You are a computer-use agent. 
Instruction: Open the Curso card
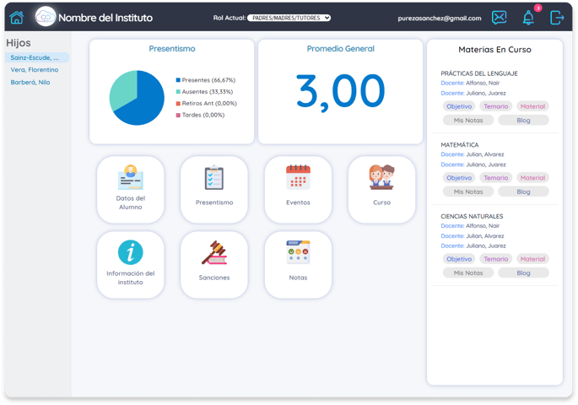[x=382, y=190]
